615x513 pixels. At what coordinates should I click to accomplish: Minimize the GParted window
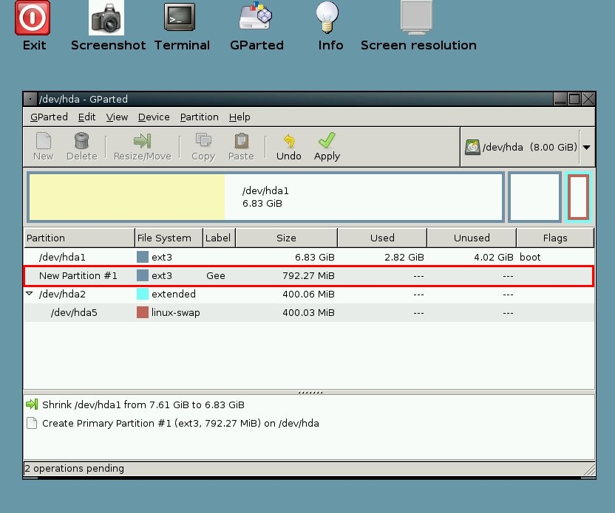(560, 99)
